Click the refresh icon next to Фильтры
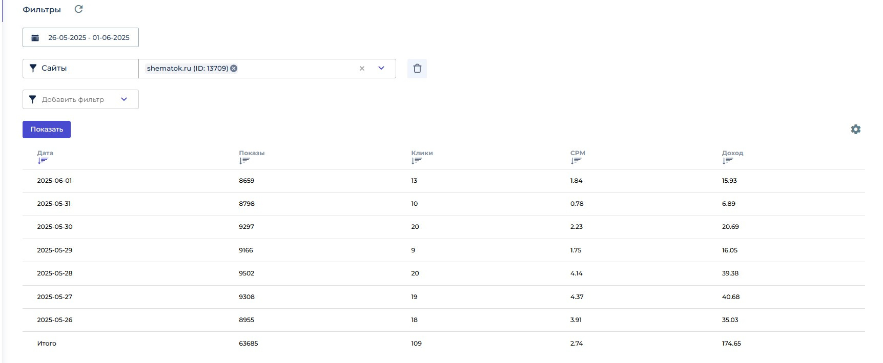The width and height of the screenshot is (883, 363). click(x=78, y=9)
